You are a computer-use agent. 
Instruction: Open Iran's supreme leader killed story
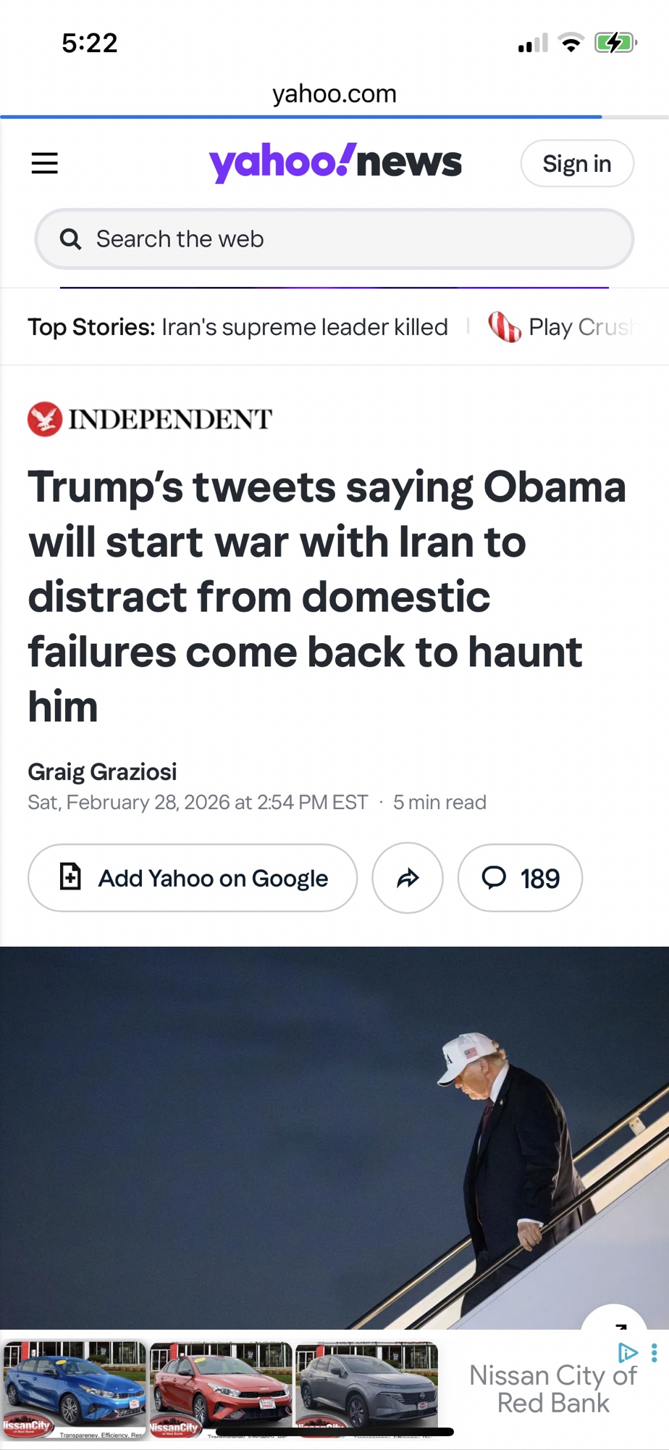coord(305,327)
